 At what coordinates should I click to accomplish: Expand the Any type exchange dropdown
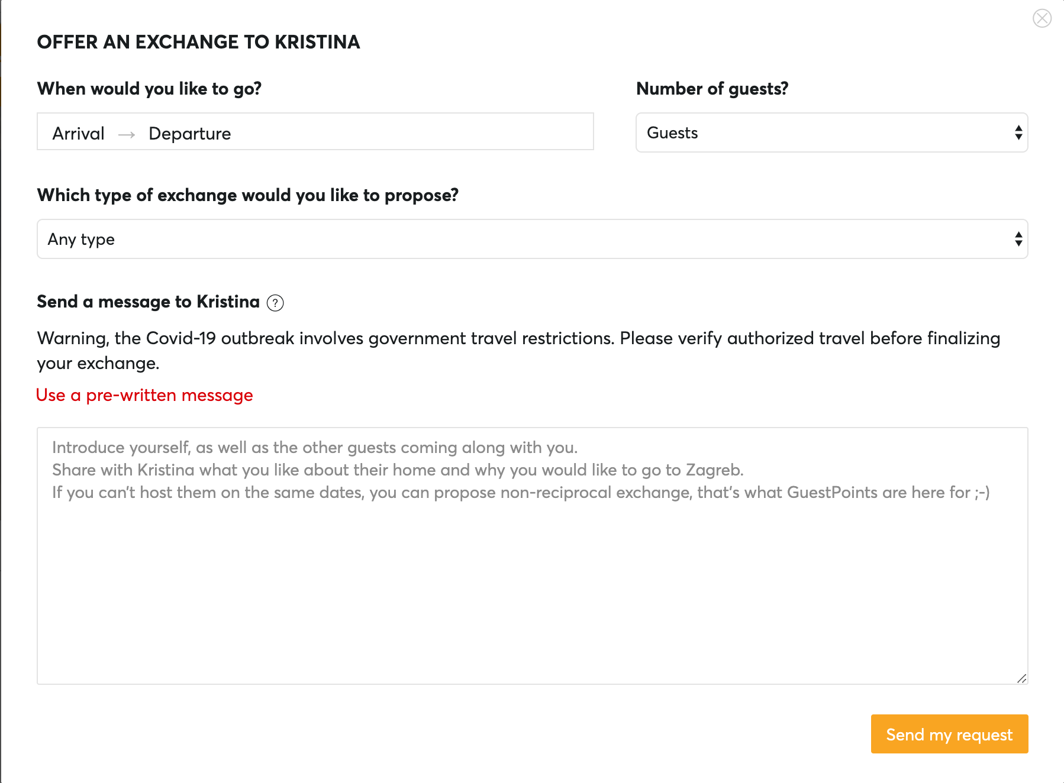tap(532, 239)
